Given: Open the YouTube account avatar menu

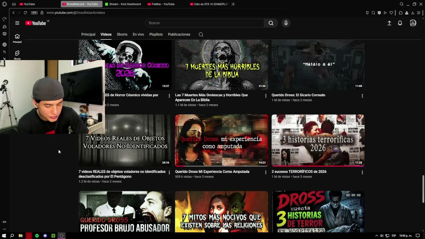Looking at the screenshot, I should (413, 23).
